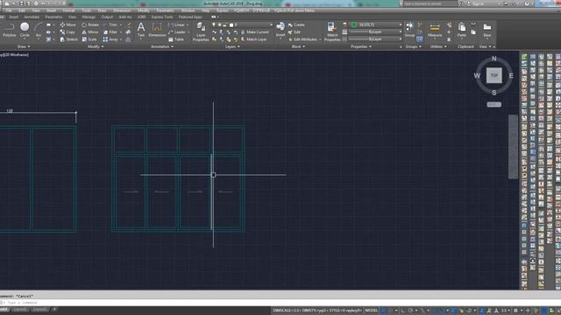This screenshot has width=561, height=315.
Task: Activate the Move command
Action: (x=68, y=24)
